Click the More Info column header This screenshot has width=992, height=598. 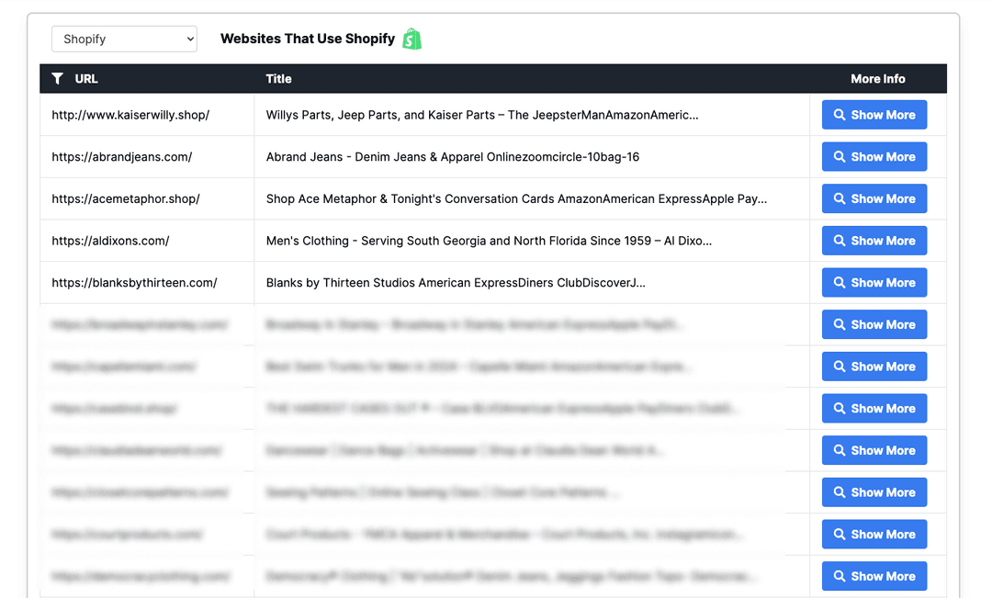point(877,79)
